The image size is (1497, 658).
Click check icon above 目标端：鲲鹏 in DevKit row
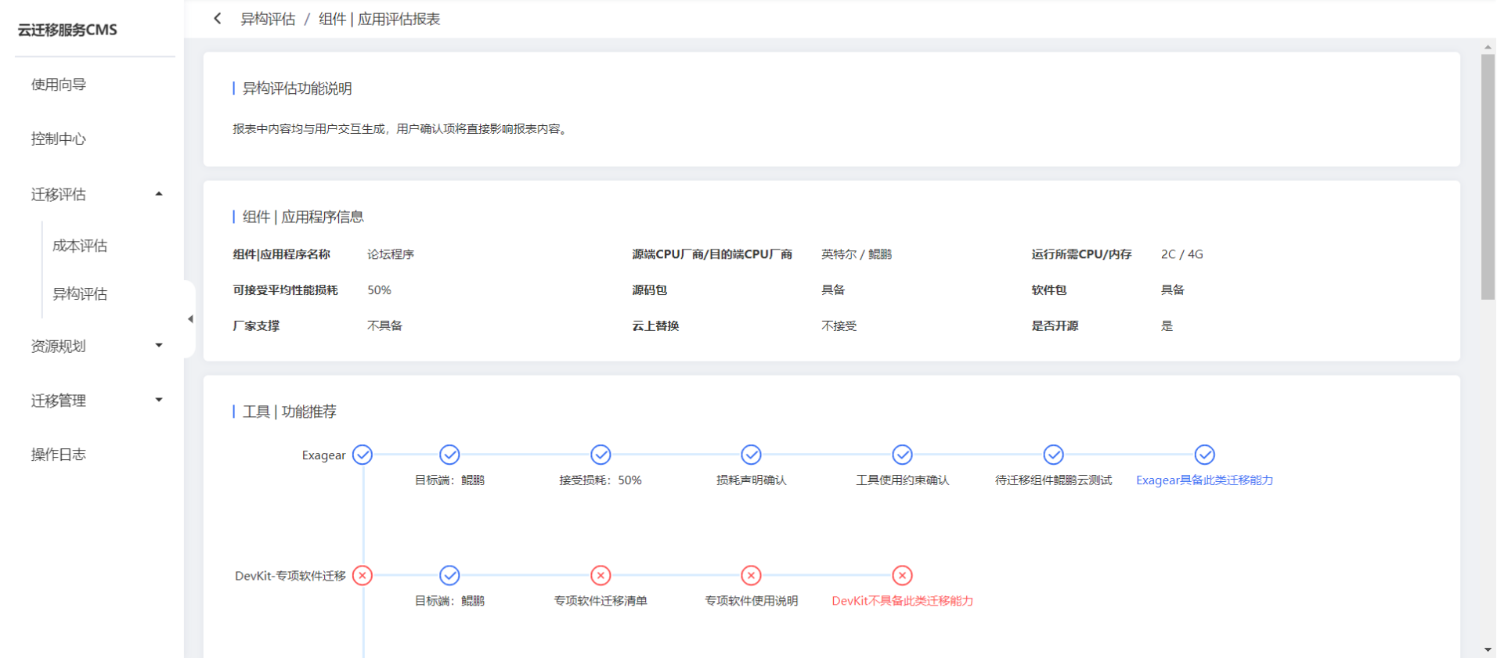449,576
